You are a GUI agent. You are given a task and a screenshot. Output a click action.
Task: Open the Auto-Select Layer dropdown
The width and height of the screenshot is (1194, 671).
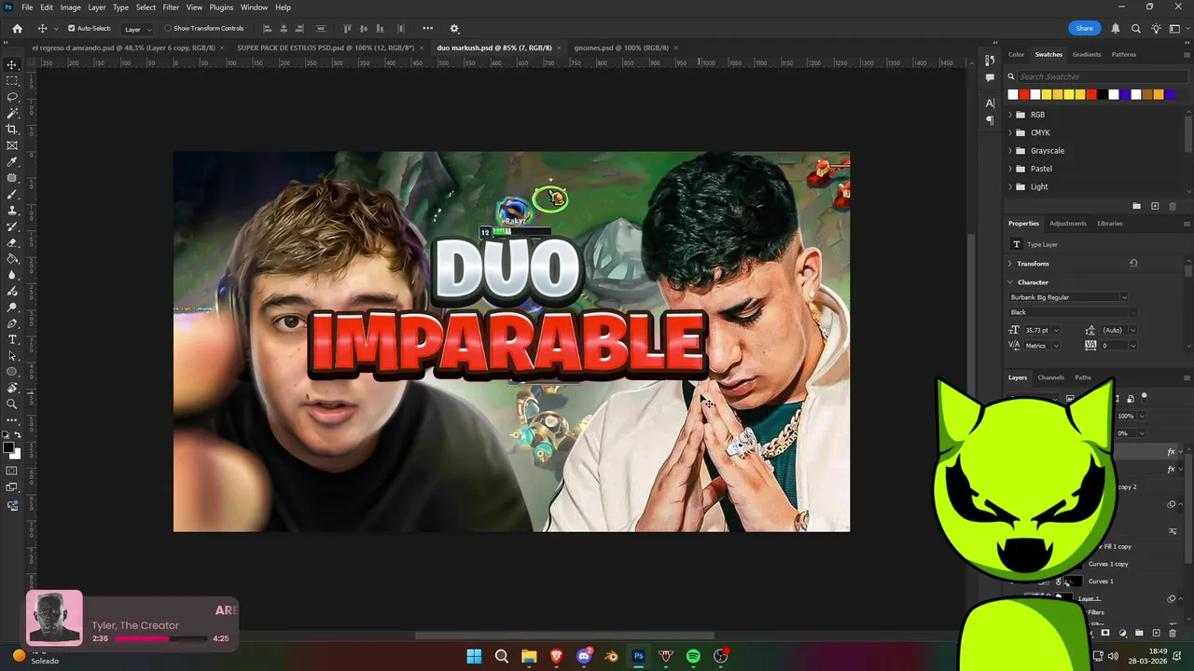point(137,29)
